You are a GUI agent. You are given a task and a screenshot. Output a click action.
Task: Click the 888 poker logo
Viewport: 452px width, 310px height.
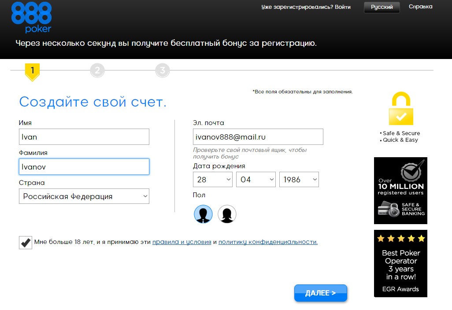click(31, 18)
